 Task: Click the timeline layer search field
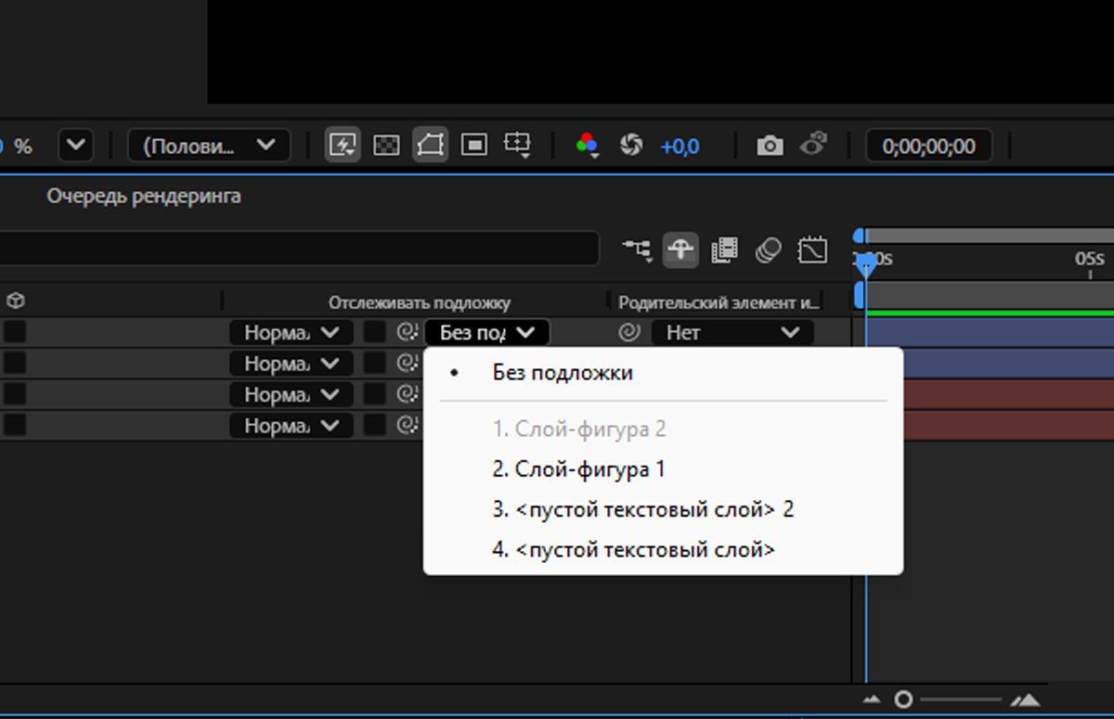click(x=299, y=249)
